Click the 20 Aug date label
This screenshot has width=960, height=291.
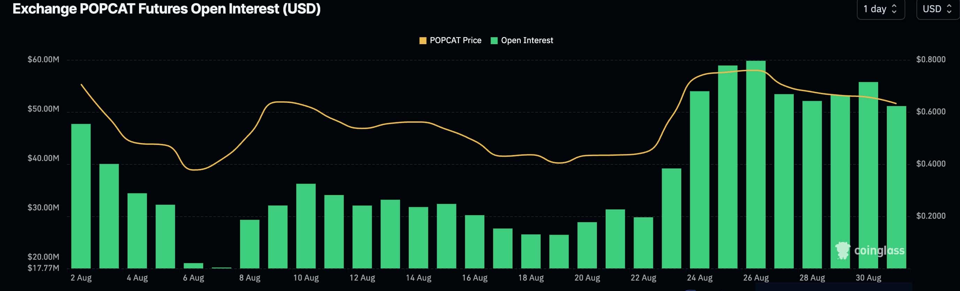coord(587,278)
